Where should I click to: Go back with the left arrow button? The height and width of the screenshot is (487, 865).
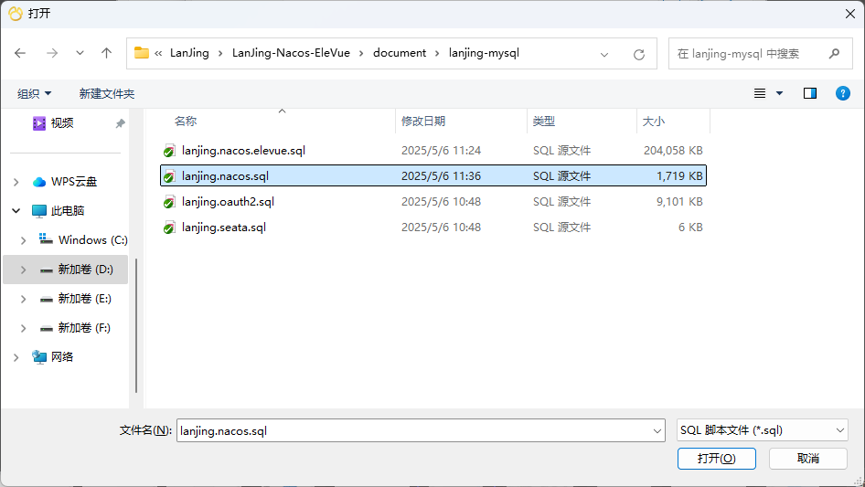[x=20, y=53]
